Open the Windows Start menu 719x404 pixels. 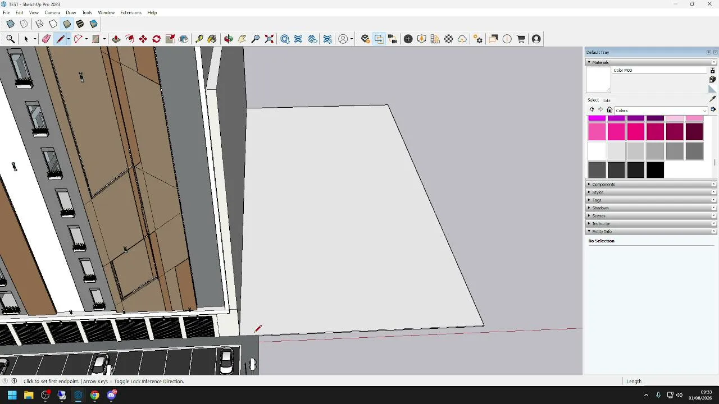12,395
